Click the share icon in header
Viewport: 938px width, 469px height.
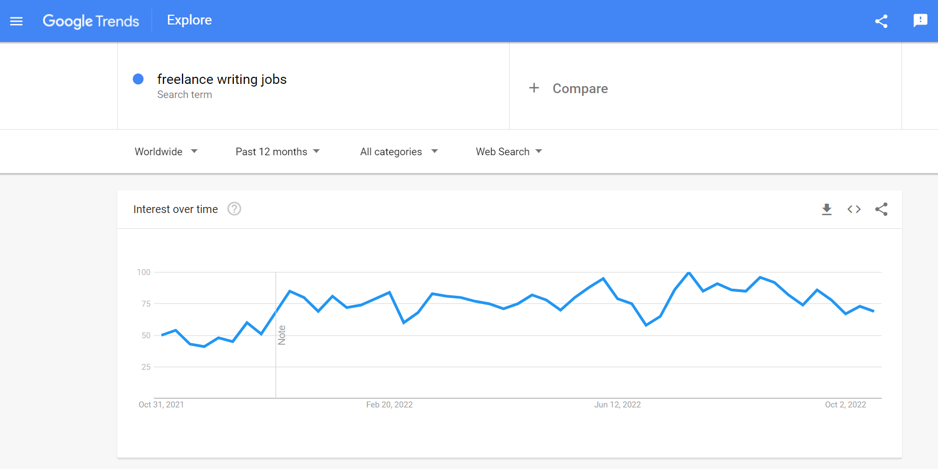click(881, 21)
